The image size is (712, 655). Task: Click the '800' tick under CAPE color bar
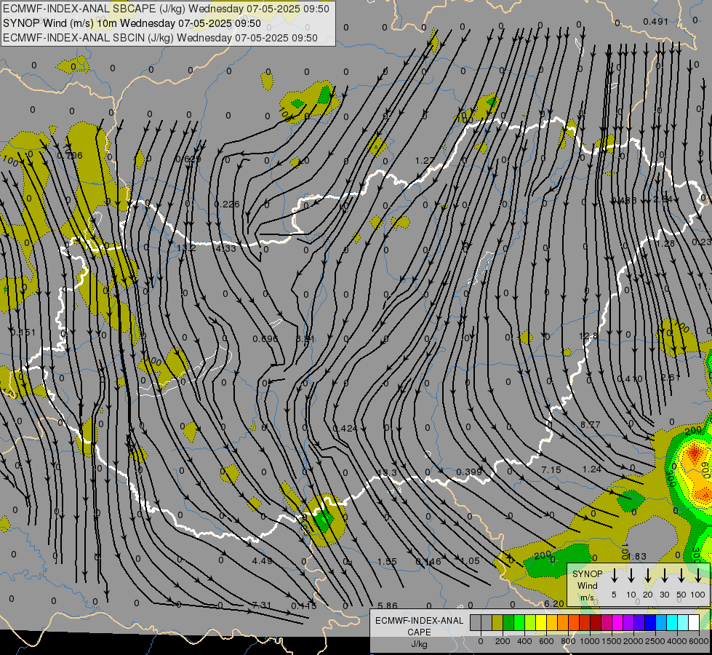tap(568, 641)
